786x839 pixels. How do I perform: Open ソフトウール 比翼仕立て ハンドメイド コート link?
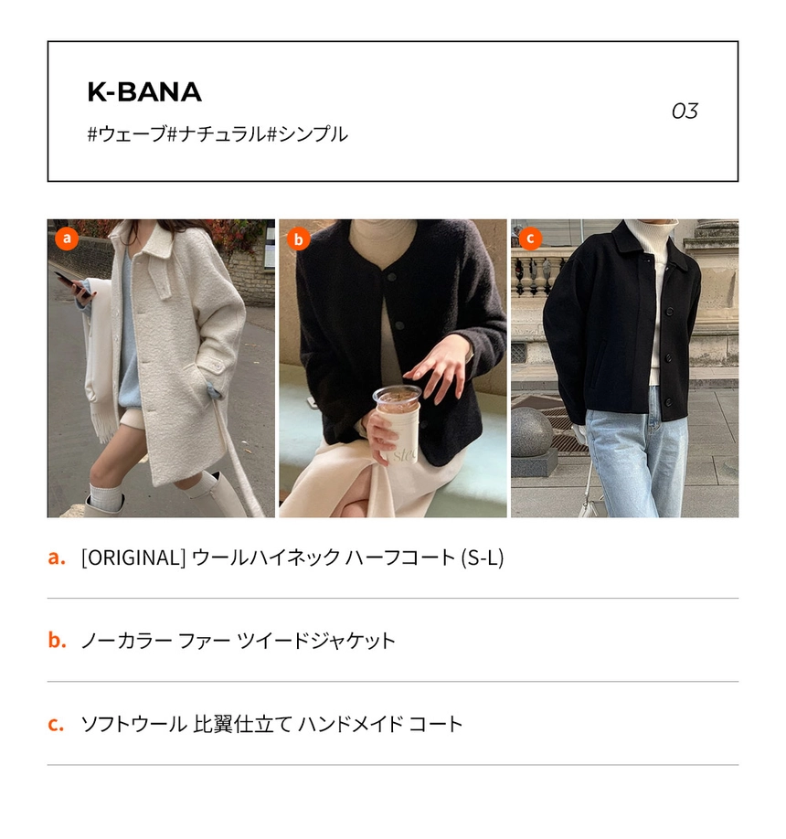pyautogui.click(x=271, y=724)
